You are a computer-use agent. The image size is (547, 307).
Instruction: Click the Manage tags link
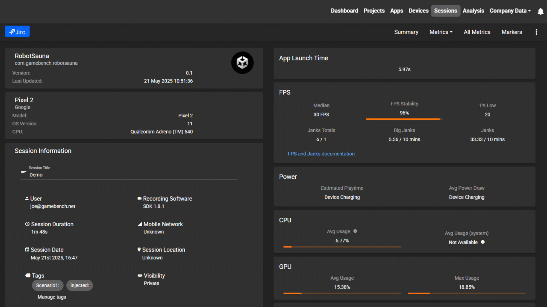[x=52, y=297]
